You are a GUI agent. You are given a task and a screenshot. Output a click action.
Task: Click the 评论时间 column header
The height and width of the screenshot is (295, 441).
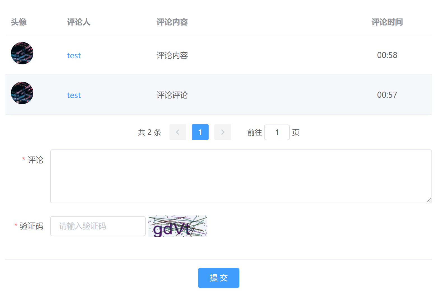click(x=387, y=22)
